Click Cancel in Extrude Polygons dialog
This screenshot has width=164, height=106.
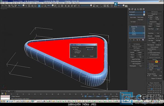pos(92,56)
